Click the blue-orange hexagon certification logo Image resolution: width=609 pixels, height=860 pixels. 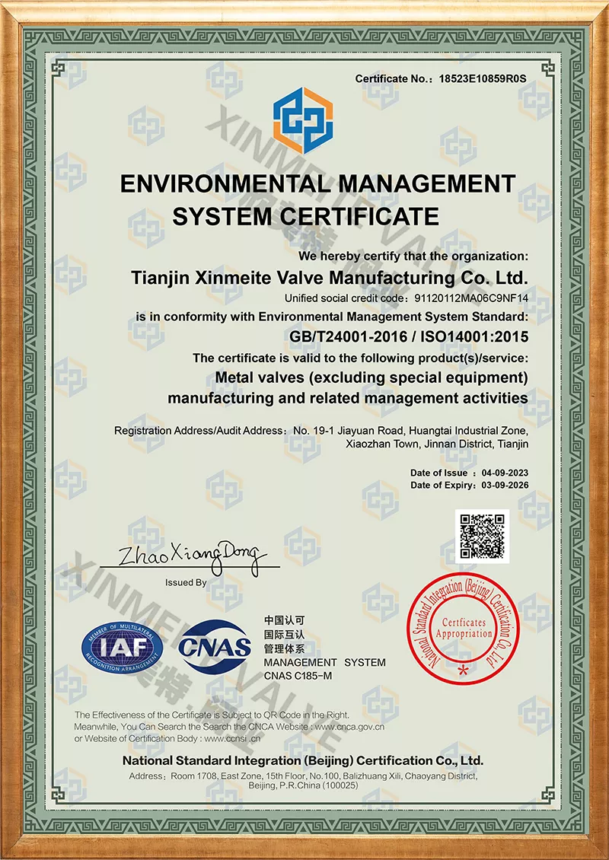(x=303, y=121)
